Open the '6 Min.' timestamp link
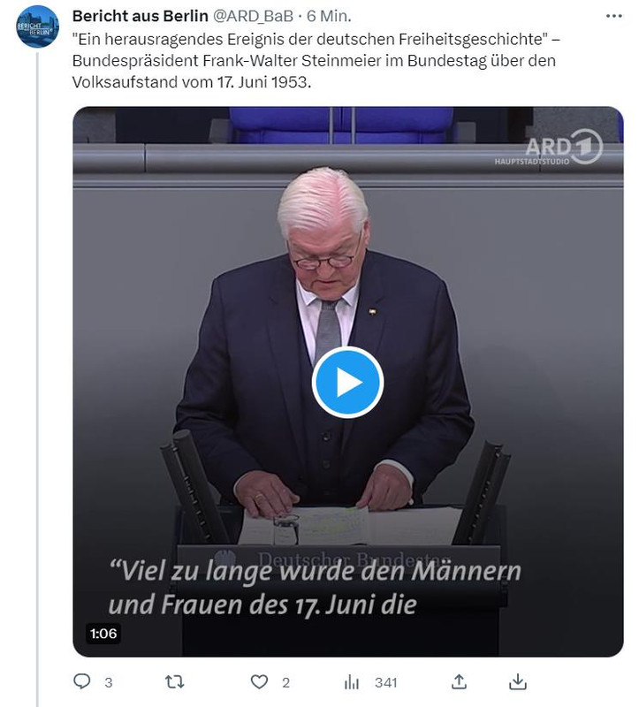This screenshot has width=639, height=707. 329,16
